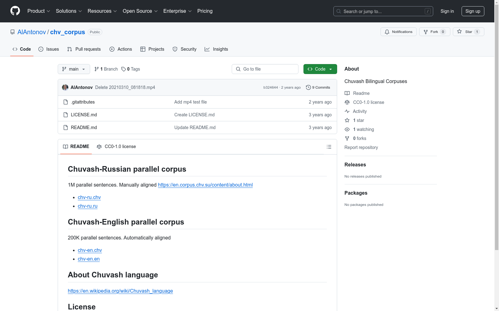
Task: Open the chv_corpus repository link
Action: (x=68, y=32)
